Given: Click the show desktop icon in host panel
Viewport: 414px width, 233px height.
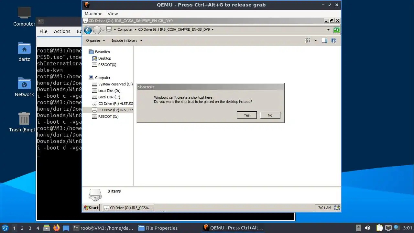Looking at the screenshot, I should (66, 228).
